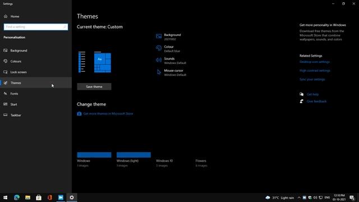The height and width of the screenshot is (202, 359).
Task: Open the Background personalisation page
Action: [x=36, y=50]
